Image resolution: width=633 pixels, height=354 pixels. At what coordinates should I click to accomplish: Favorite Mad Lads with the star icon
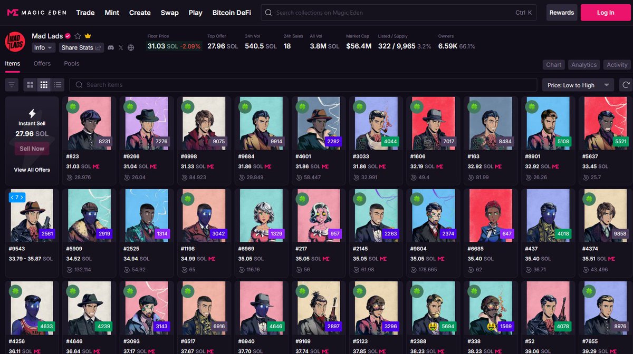click(78, 36)
